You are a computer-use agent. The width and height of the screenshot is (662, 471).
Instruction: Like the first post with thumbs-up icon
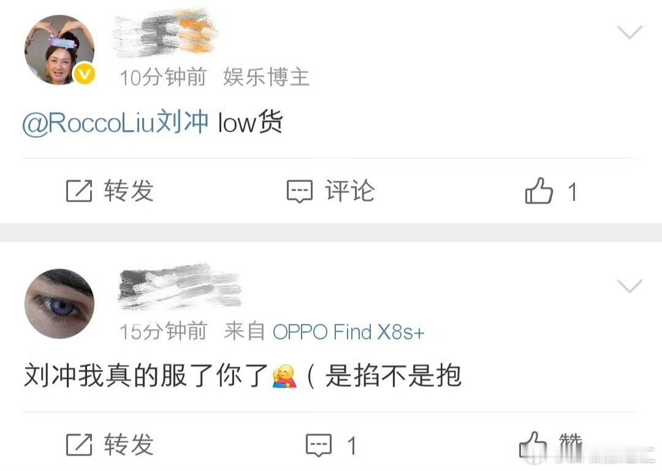coord(539,191)
